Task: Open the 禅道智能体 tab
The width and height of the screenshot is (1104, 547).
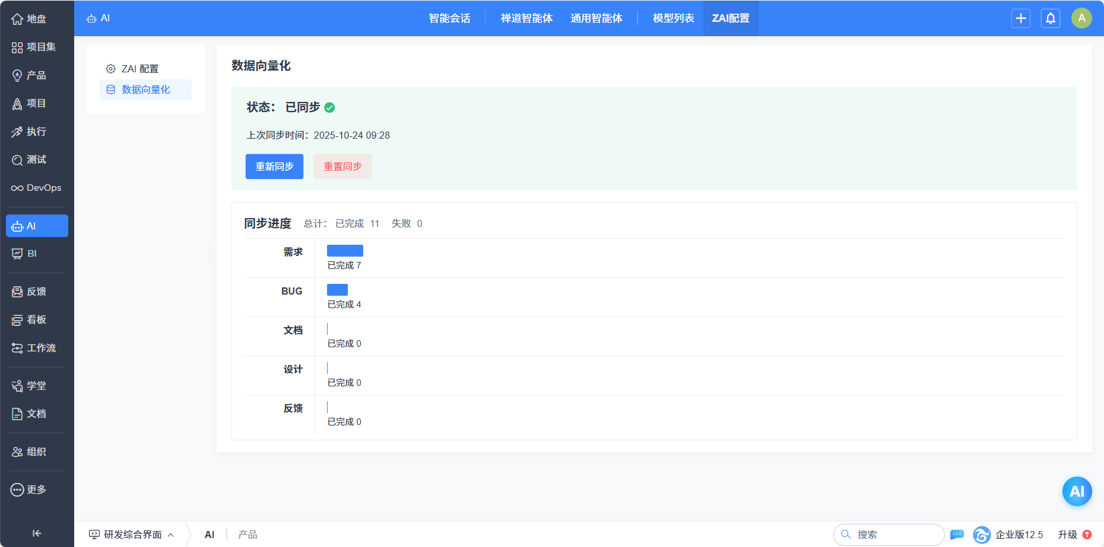Action: tap(526, 18)
